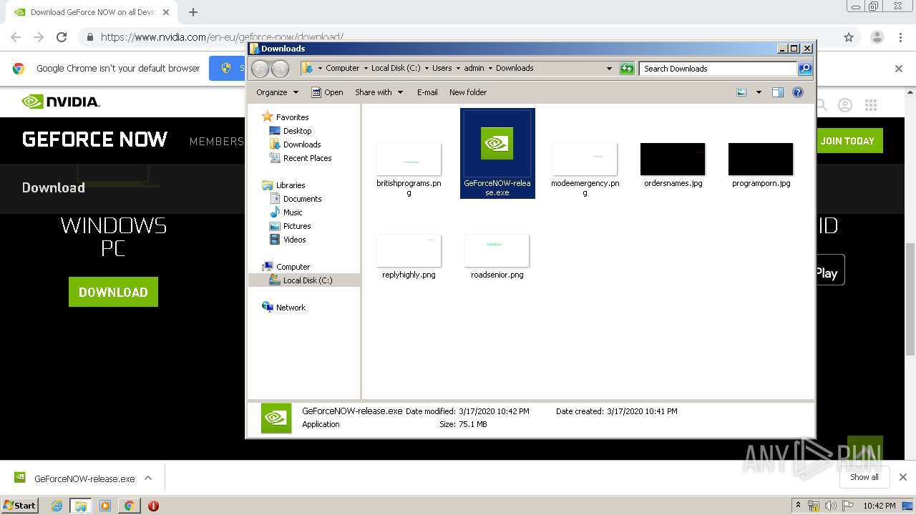The image size is (916, 515).
Task: Click E-mail in the Explorer toolbar
Action: [x=427, y=92]
